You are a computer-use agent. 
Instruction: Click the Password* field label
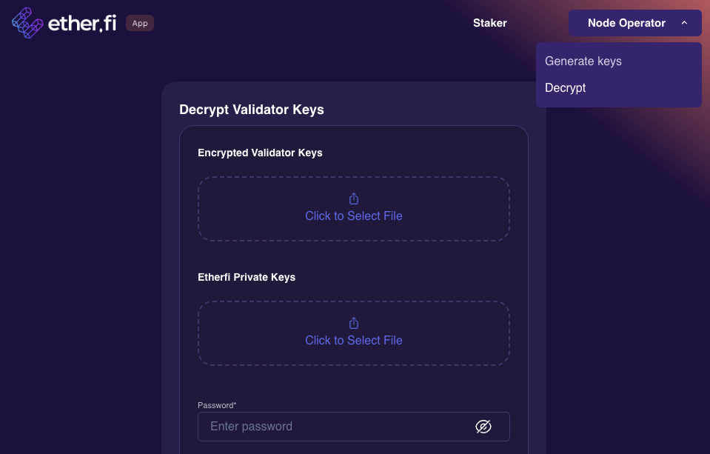tap(217, 405)
